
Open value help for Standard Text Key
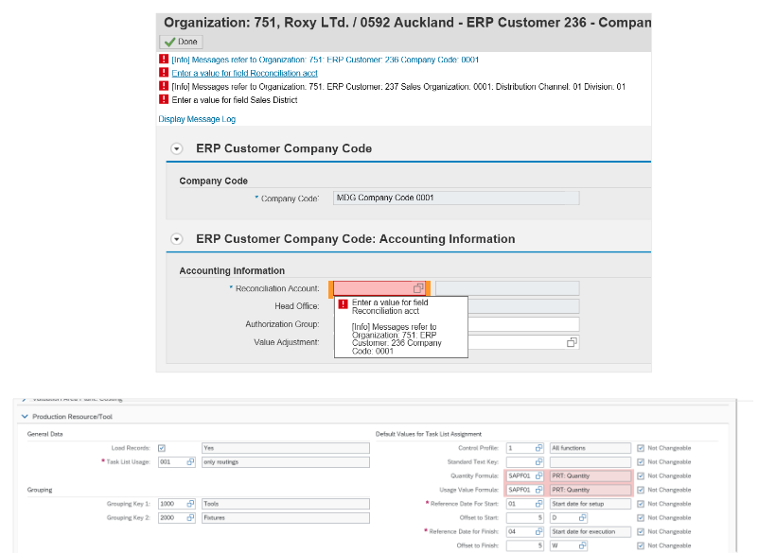[x=539, y=462]
